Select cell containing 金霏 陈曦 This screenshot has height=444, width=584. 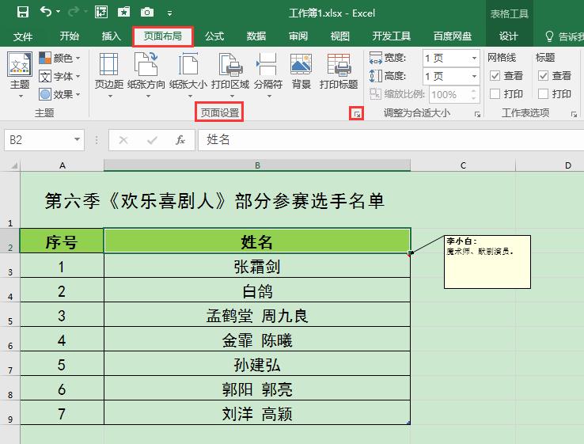pyautogui.click(x=257, y=340)
